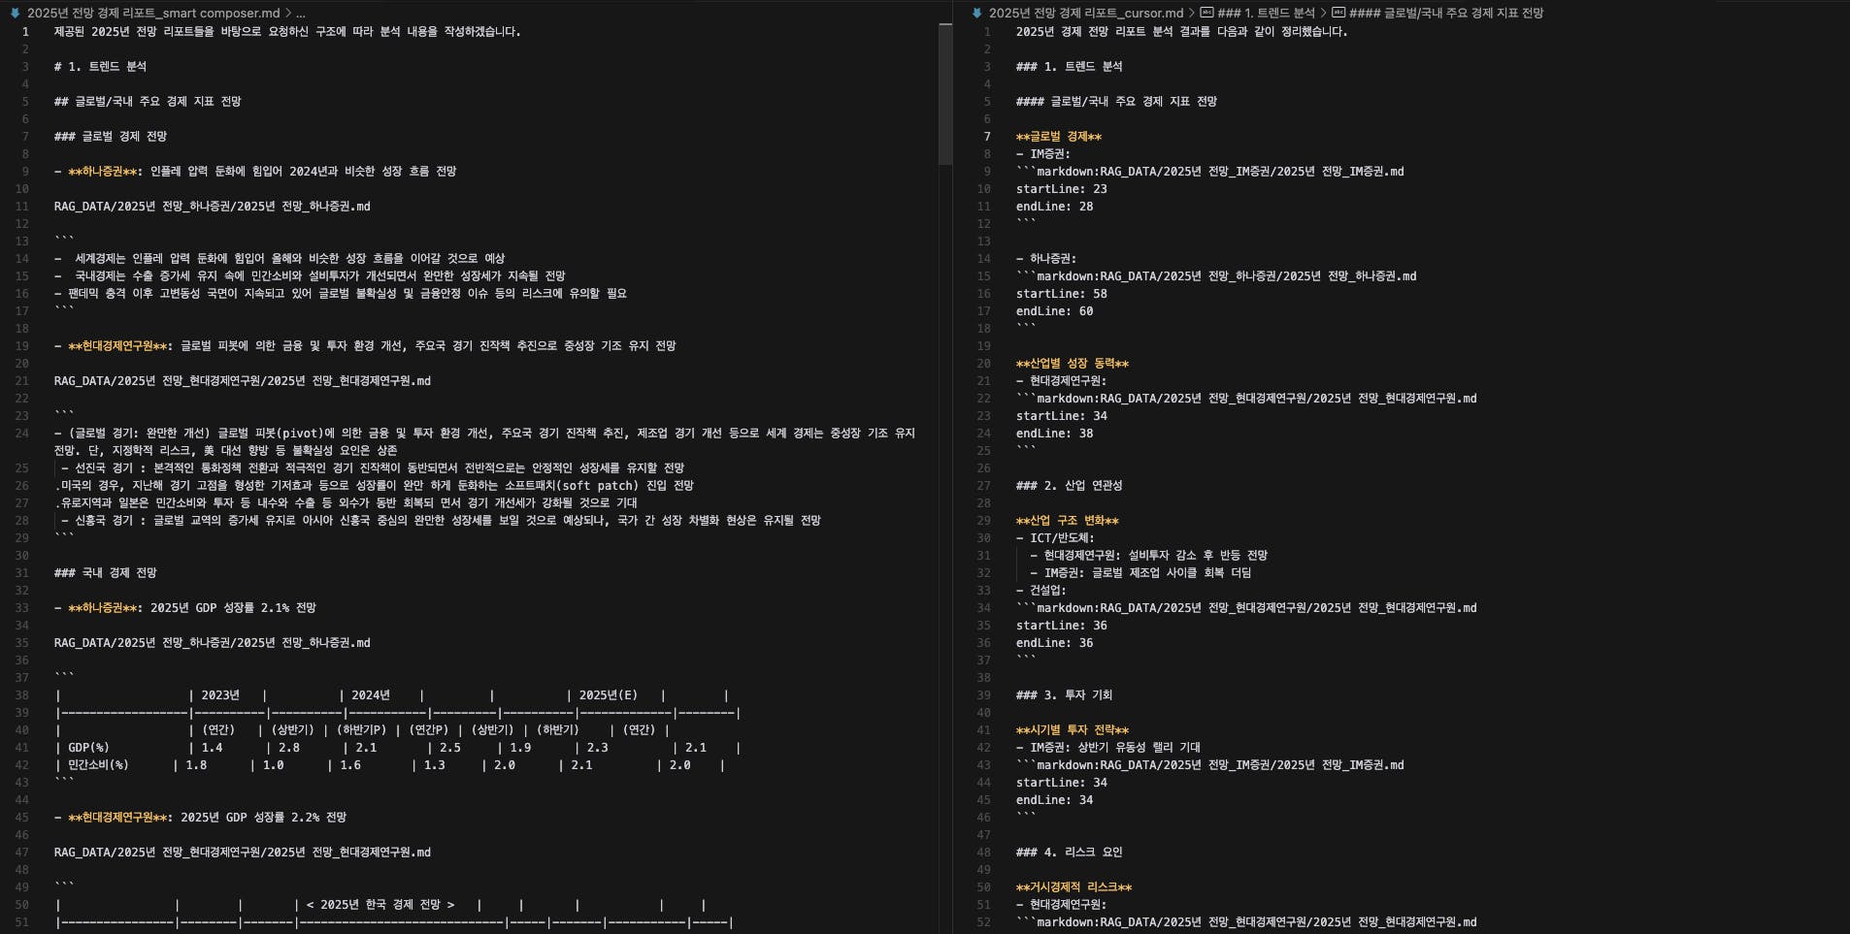Expand the '...' breadcrumb in the left editor

tap(301, 14)
